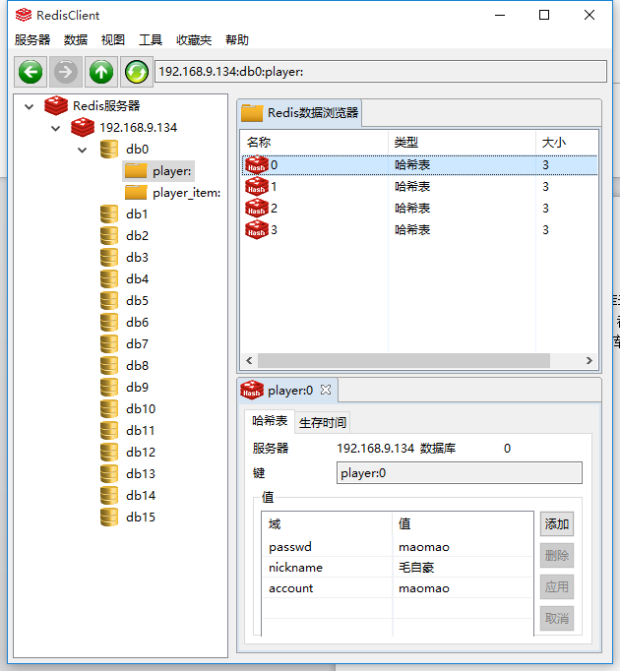Select db10 in the tree

coord(141,409)
